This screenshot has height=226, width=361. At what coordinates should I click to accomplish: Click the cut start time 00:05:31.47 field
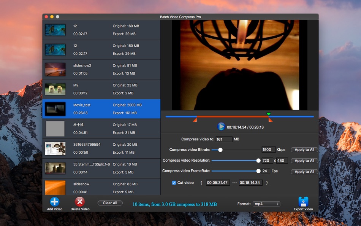pyautogui.click(x=218, y=183)
